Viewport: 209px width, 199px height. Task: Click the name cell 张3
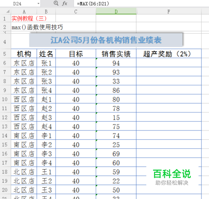click(x=46, y=81)
